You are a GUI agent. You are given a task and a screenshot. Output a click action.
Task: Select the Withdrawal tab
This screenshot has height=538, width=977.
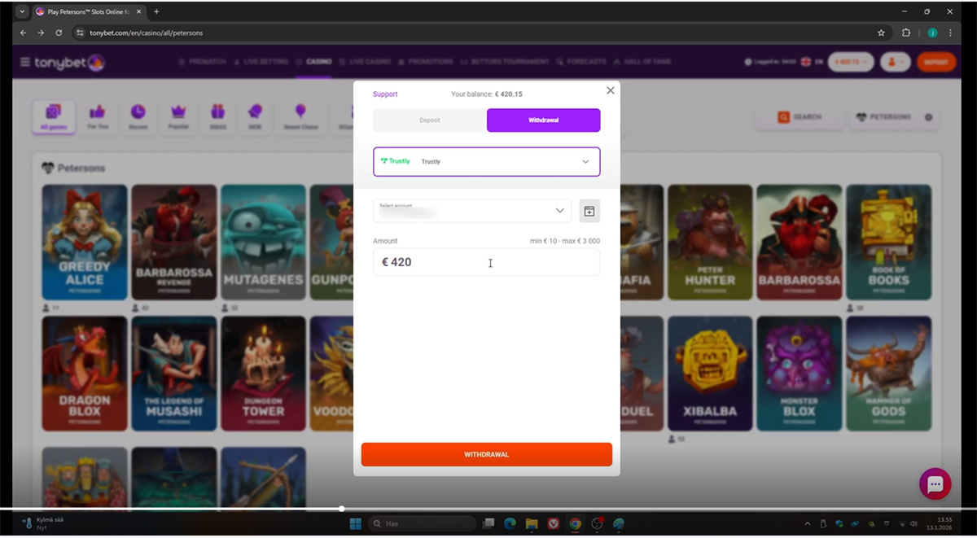543,120
